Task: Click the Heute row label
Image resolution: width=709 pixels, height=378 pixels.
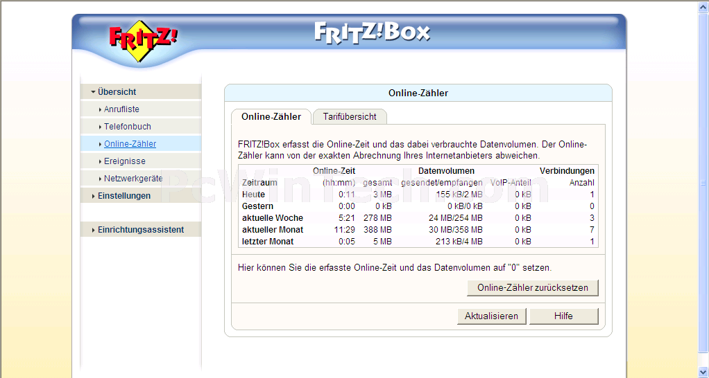Action: click(x=254, y=195)
